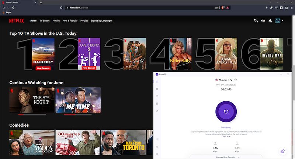Click the browser back button

click(3, 8)
